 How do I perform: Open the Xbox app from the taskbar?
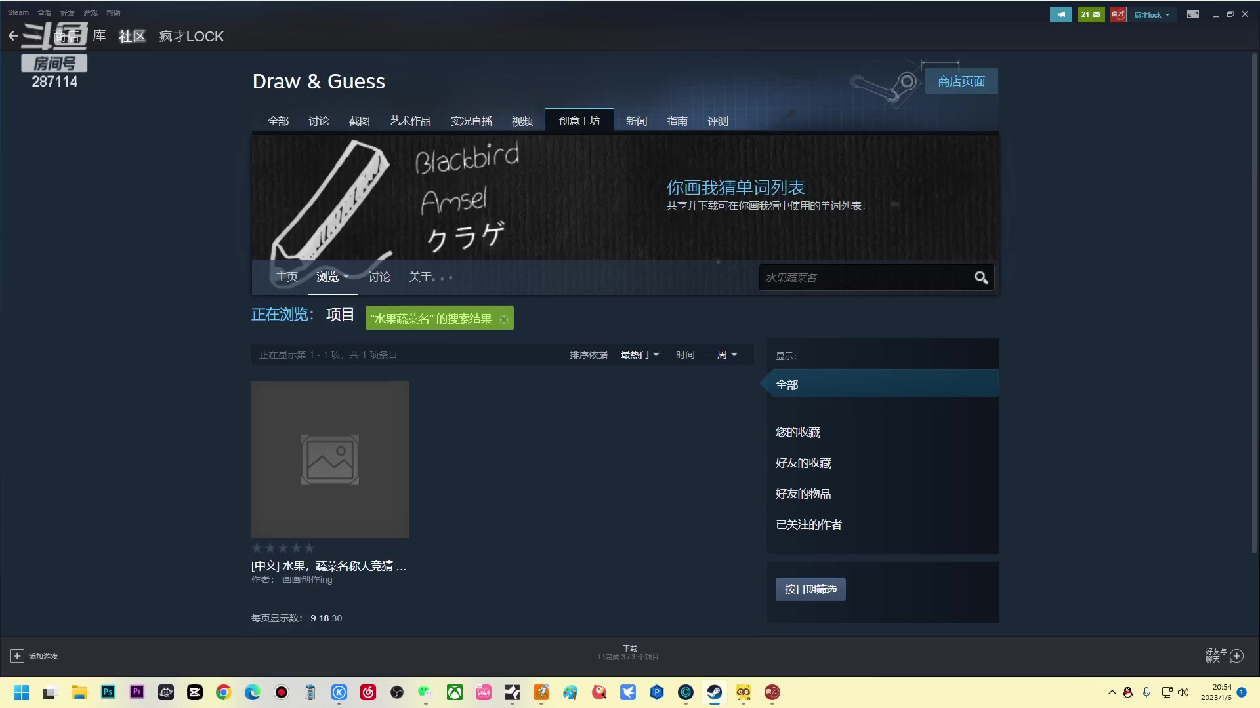tap(455, 692)
